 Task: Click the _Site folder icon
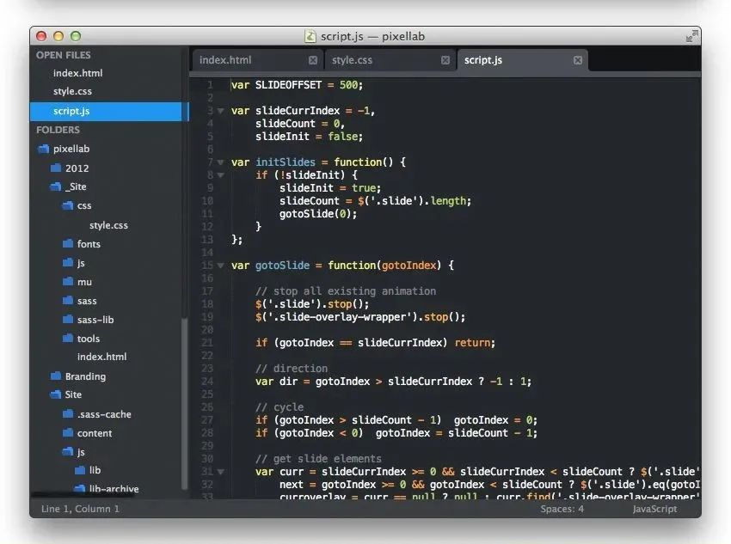click(x=56, y=186)
